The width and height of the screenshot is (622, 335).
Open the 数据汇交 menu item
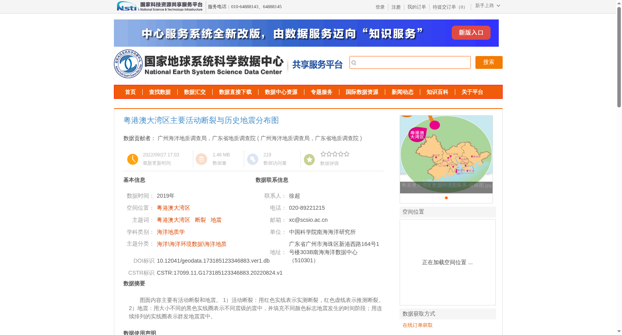(x=195, y=92)
